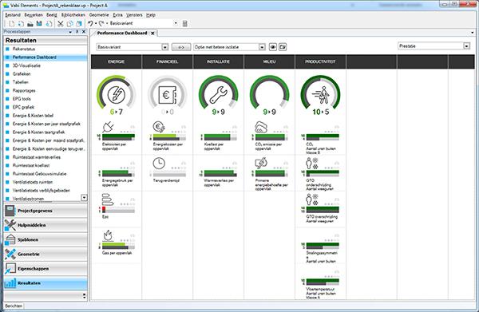Image resolution: width=479 pixels, height=312 pixels.
Task: Click the flame icon for Gas
Action: point(108,235)
